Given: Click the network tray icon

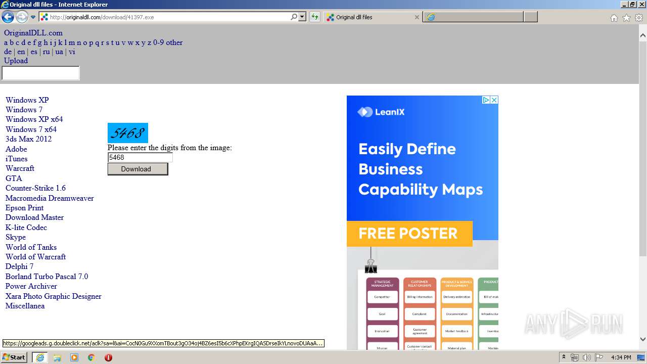Looking at the screenshot, I should click(x=575, y=357).
